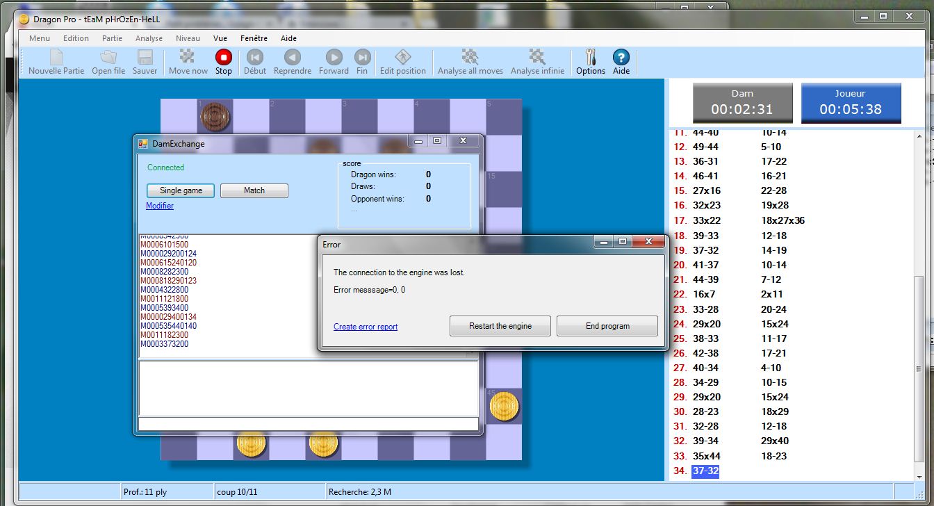Open the Niveau menu
Image resolution: width=934 pixels, height=506 pixels.
pyautogui.click(x=188, y=38)
